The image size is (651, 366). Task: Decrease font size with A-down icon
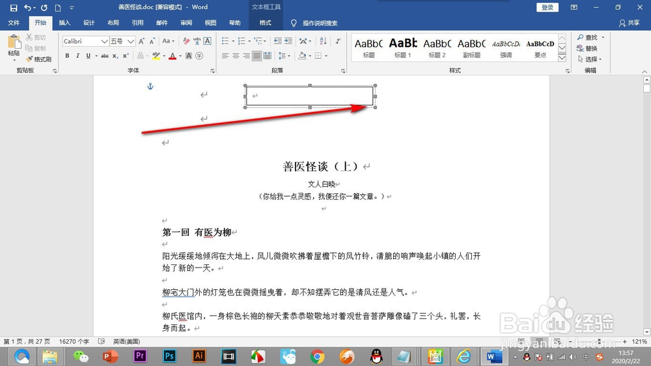(x=152, y=41)
